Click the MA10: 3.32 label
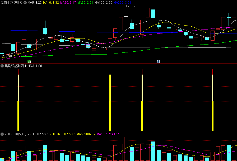Screen dimensions: 237x161 (x=51, y=3)
